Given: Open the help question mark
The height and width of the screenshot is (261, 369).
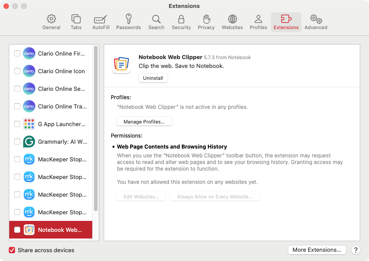Looking at the screenshot, I should pos(356,250).
